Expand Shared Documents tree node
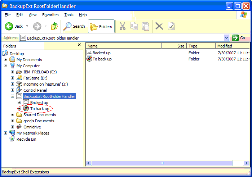 [x=12, y=115]
